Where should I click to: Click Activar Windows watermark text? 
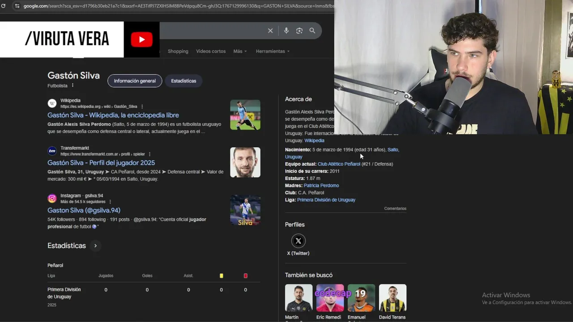pyautogui.click(x=506, y=295)
